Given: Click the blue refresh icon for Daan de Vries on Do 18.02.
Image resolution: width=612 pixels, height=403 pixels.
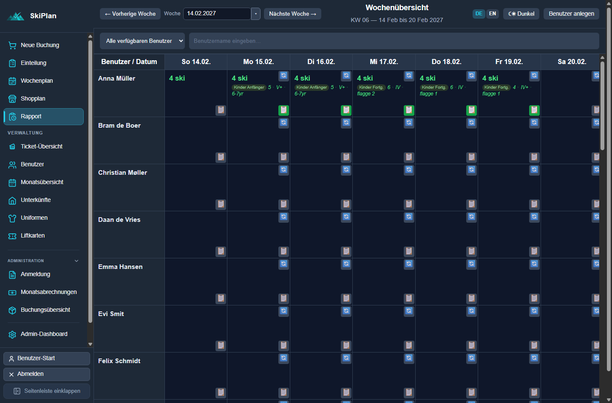Looking at the screenshot, I should (471, 217).
